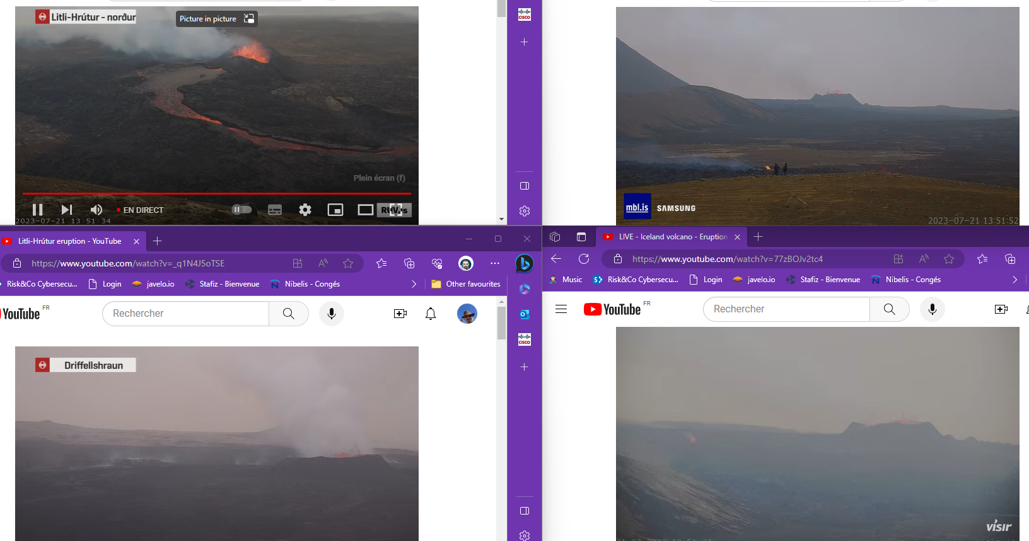1029x541 pixels.
Task: Click the Picture in picture button
Action: [x=216, y=19]
